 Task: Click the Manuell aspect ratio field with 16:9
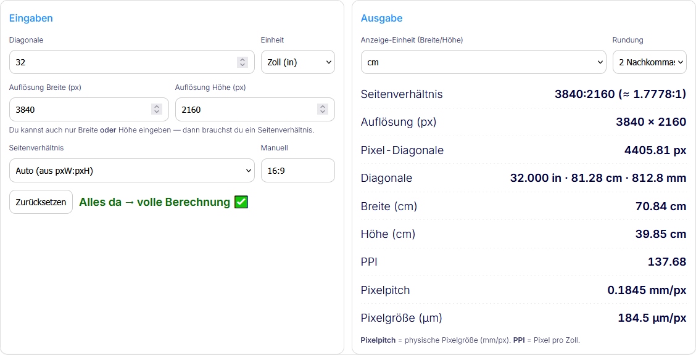tap(298, 170)
